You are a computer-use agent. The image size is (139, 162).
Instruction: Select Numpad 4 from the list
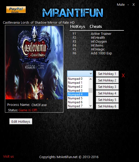[78, 94]
